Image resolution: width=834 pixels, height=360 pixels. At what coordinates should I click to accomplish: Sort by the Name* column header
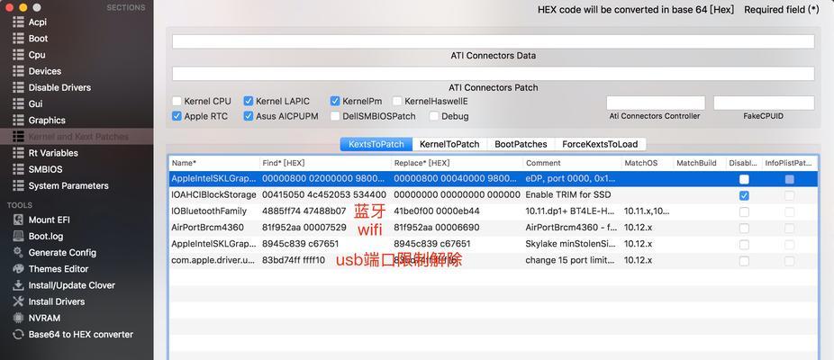tap(213, 163)
